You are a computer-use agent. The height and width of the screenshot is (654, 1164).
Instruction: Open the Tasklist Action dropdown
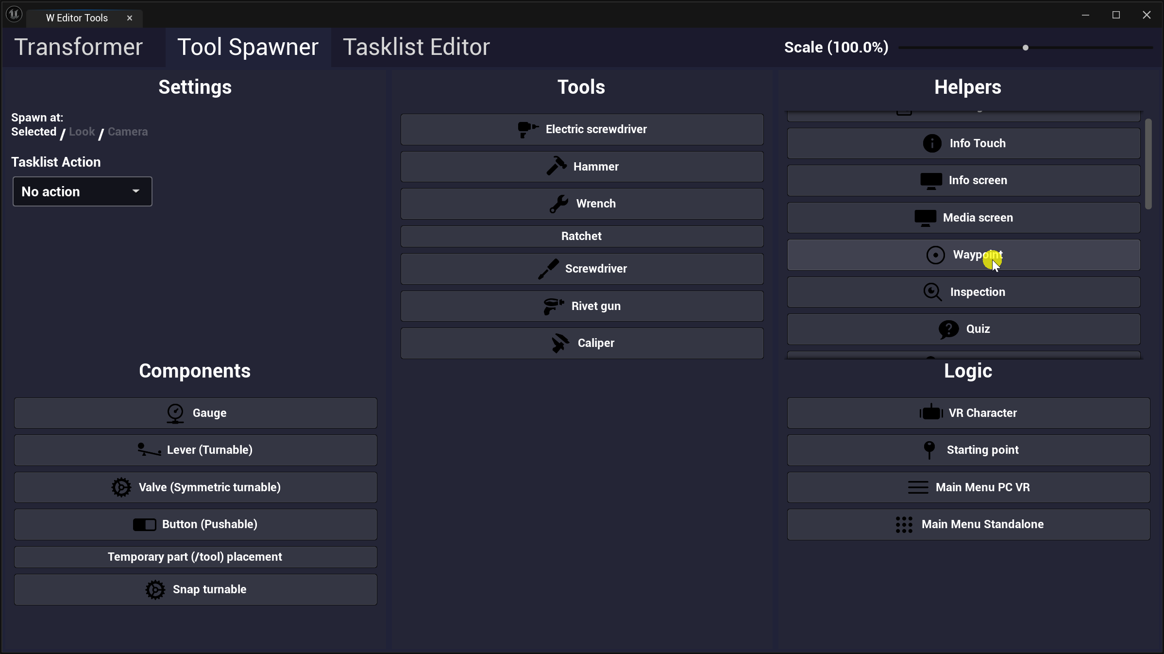click(x=82, y=191)
